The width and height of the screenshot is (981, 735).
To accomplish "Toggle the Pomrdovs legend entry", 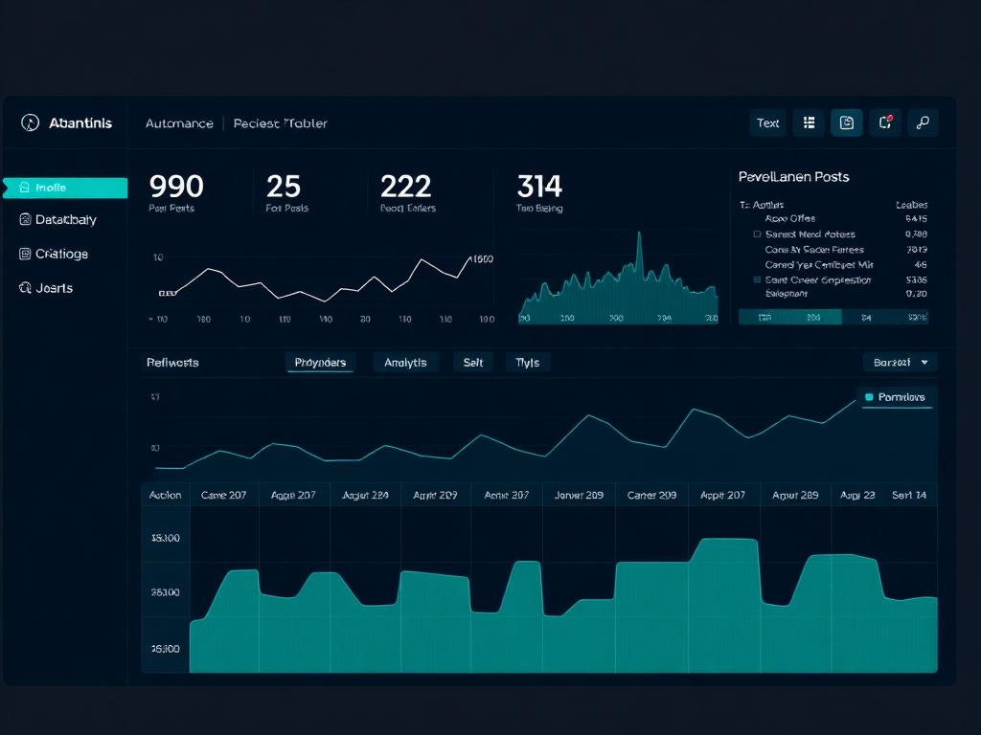I will [x=896, y=397].
